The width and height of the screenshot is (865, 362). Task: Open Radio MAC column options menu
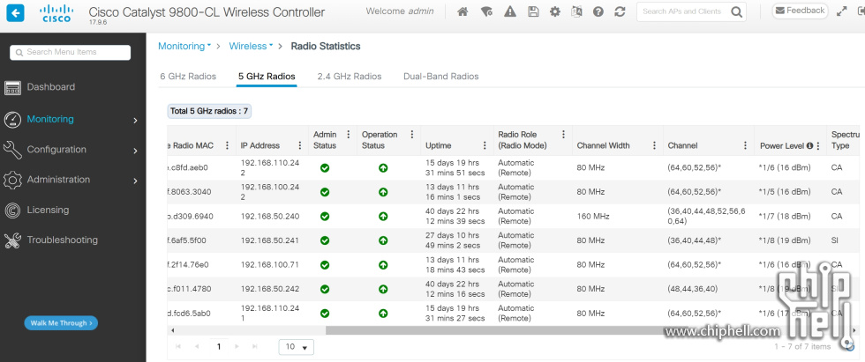(x=227, y=146)
